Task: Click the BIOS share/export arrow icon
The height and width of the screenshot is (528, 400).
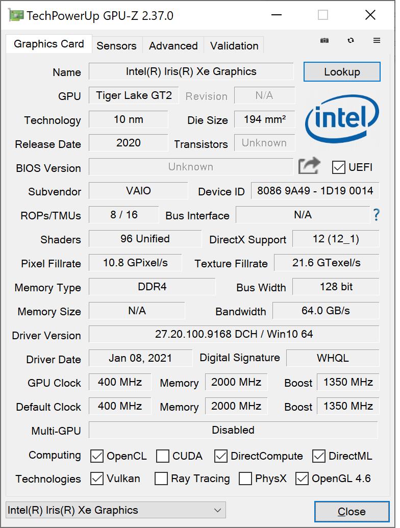Action: click(309, 166)
